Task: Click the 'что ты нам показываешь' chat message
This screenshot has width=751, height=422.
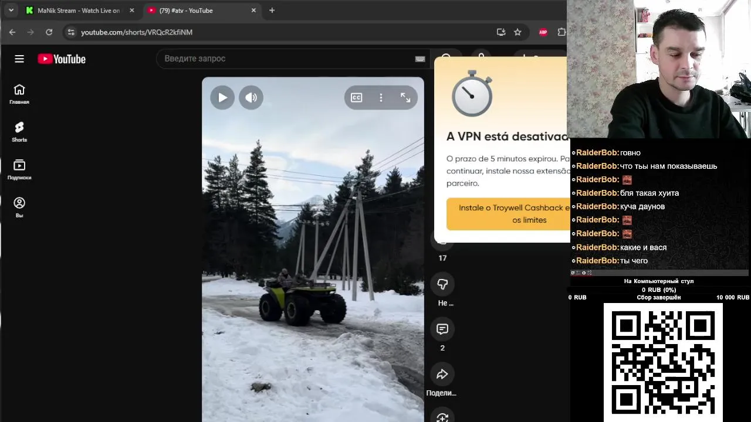Action: (668, 166)
